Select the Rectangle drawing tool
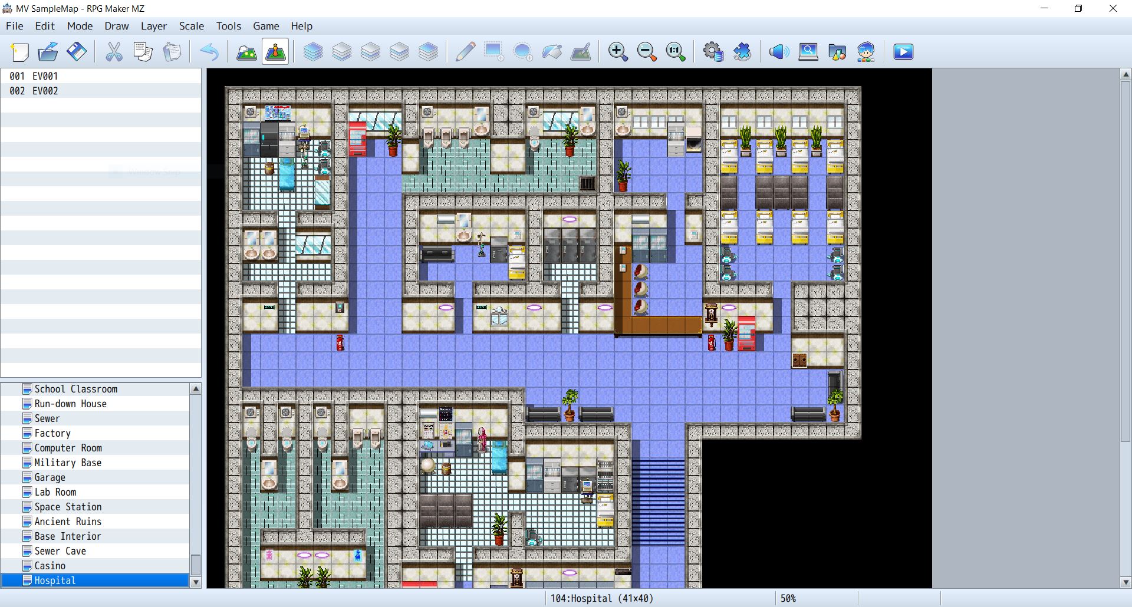The width and height of the screenshot is (1132, 607). 494,52
